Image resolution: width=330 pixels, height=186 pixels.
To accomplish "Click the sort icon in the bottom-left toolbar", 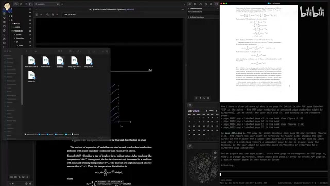I will 20,177.
